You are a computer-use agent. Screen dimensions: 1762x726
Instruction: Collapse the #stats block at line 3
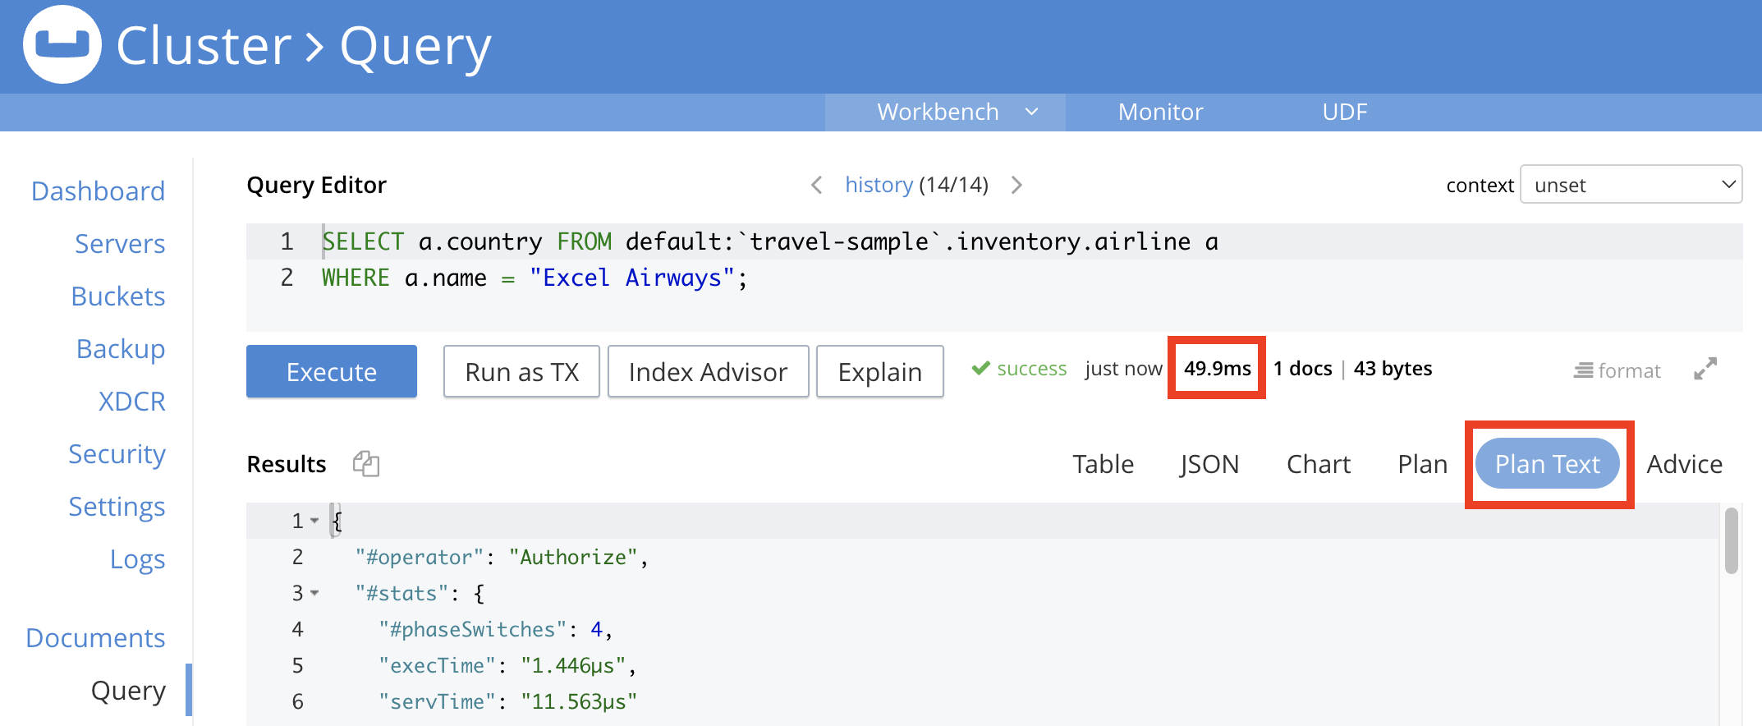[314, 593]
